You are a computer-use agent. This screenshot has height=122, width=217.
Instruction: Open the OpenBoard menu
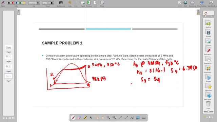(x=211, y=4)
